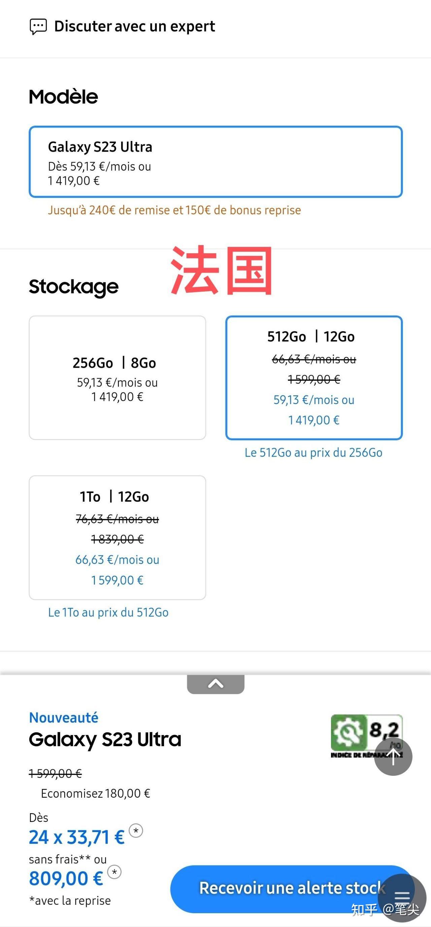Collapse the bottom summary panel with chevron
The height and width of the screenshot is (927, 431).
point(215,684)
